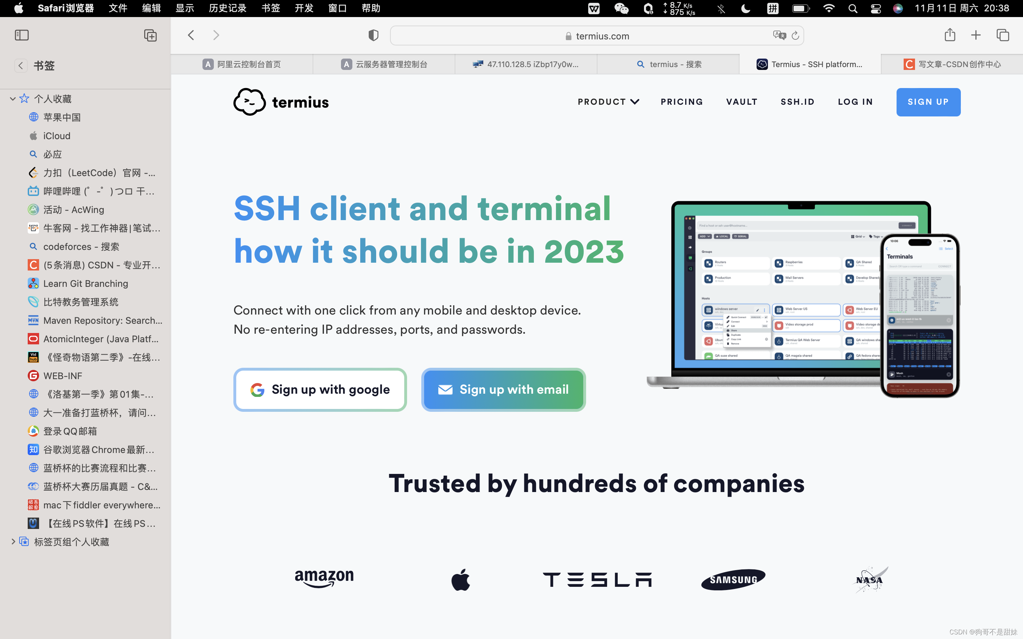Click the reload page icon
Viewport: 1023px width, 639px height.
click(795, 34)
